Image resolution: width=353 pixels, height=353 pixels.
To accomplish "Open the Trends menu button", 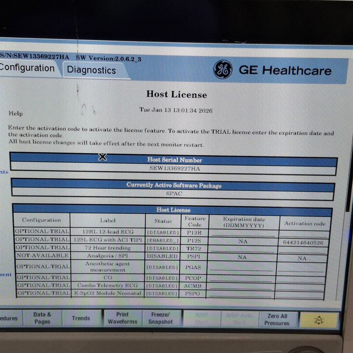I will pyautogui.click(x=81, y=318).
